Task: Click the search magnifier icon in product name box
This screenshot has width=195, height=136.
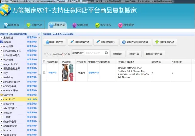Action: click(106, 53)
